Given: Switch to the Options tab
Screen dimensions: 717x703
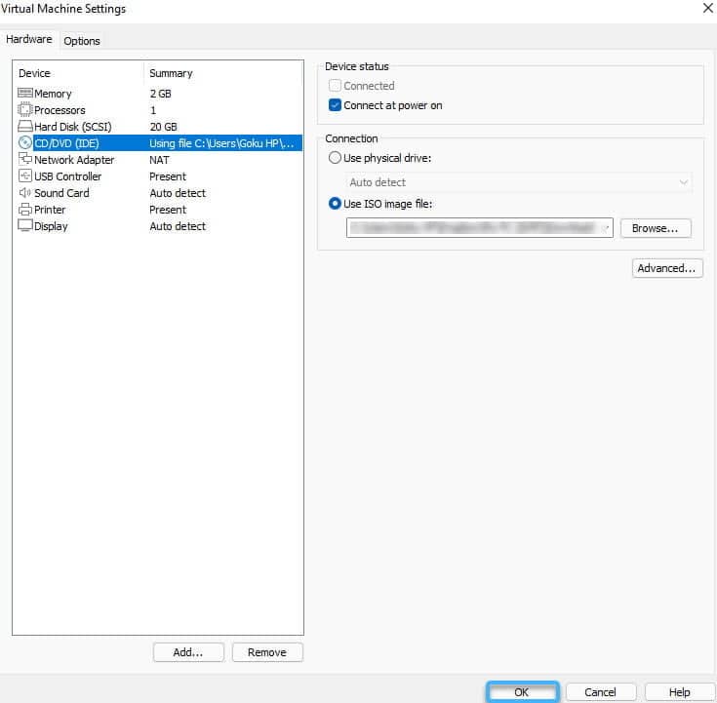Looking at the screenshot, I should pos(82,41).
